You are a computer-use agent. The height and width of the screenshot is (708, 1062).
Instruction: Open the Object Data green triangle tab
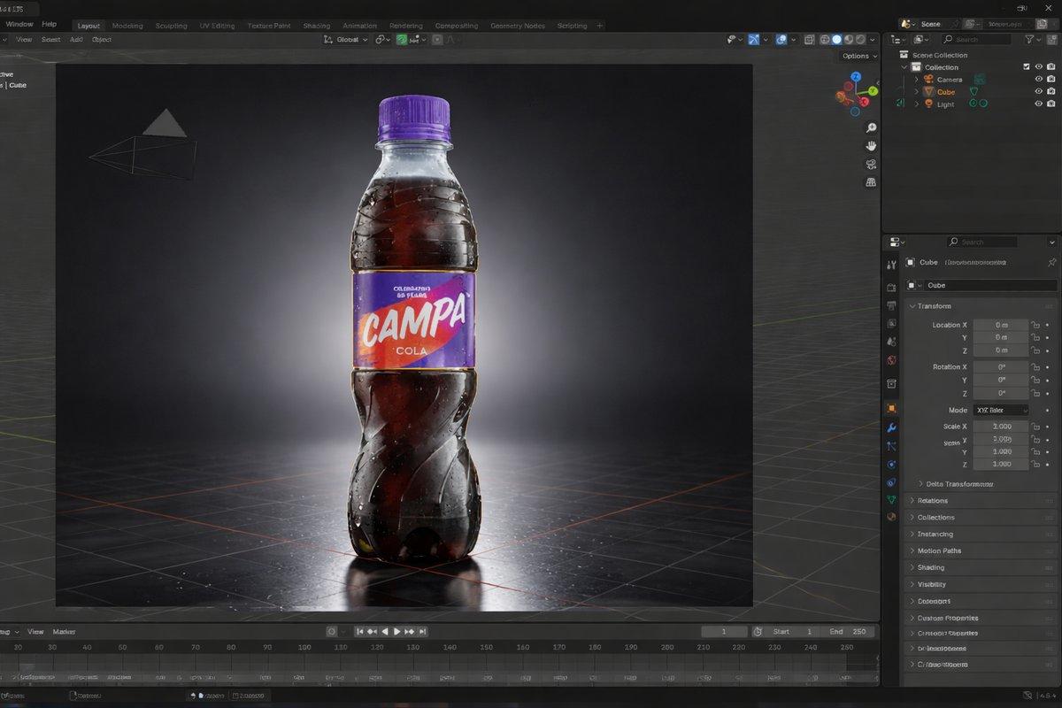coord(892,500)
